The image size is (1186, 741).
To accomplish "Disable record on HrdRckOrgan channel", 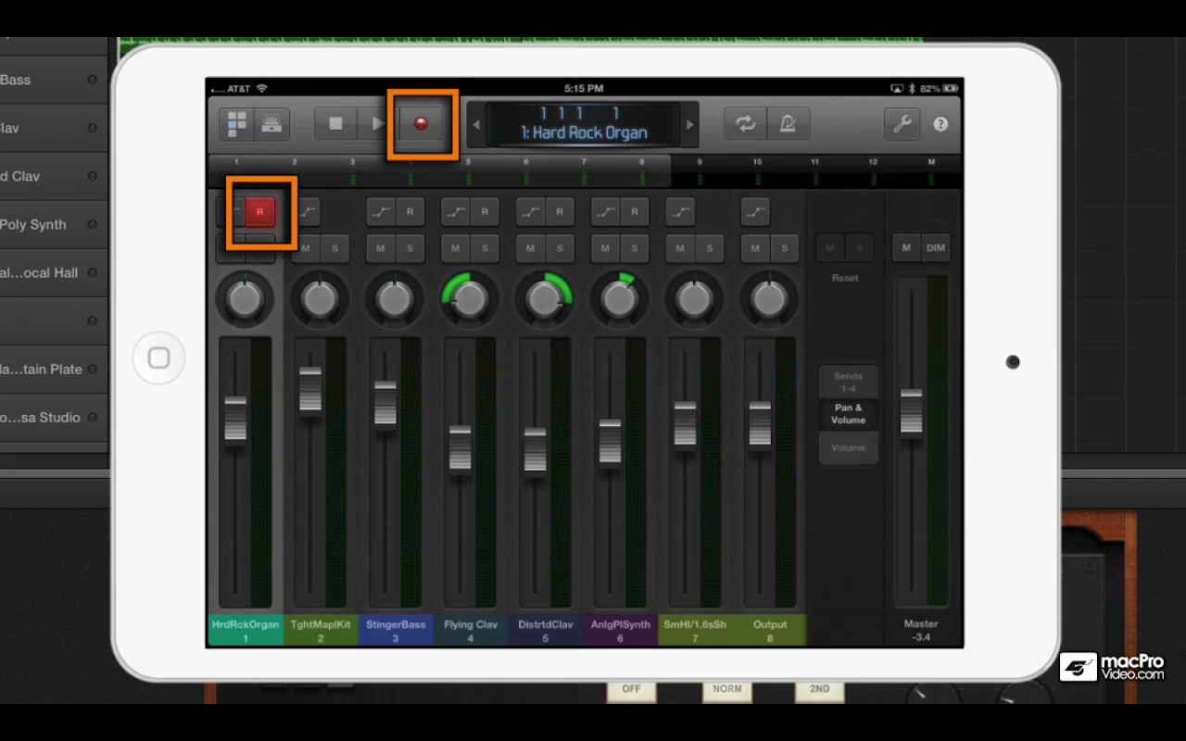I will (260, 212).
